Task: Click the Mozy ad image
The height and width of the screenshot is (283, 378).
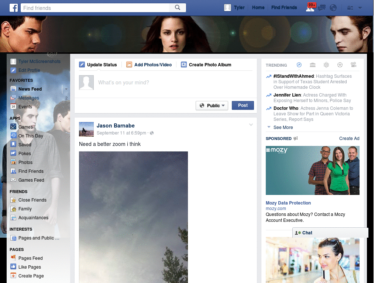Action: [x=312, y=170]
